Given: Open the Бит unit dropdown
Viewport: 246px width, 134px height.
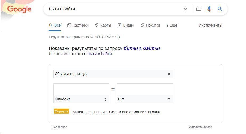Looking at the screenshot, I should click(145, 99).
